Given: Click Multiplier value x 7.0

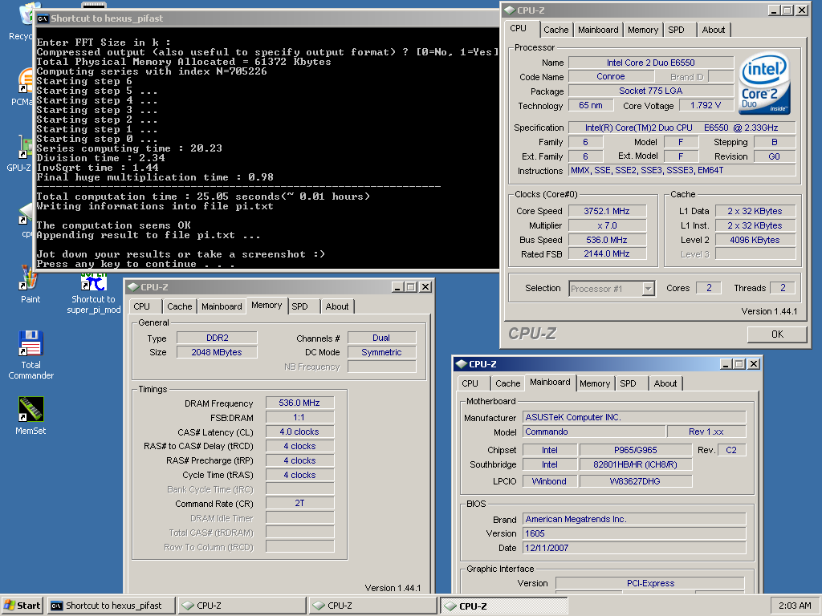Looking at the screenshot, I should click(607, 225).
